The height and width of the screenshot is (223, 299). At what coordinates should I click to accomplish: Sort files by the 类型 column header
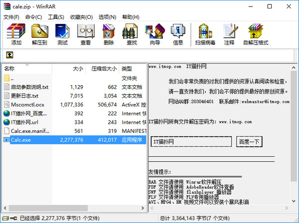tap(133, 69)
